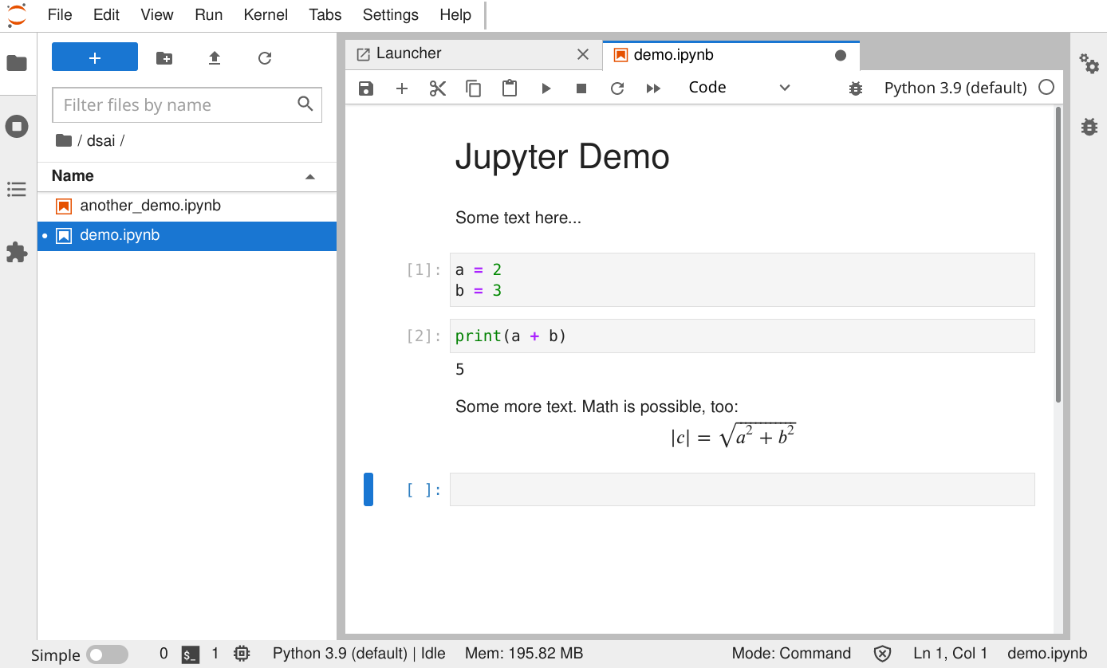Switch on Simple interface mode
Screen dimensions: 1107x668
click(x=108, y=654)
